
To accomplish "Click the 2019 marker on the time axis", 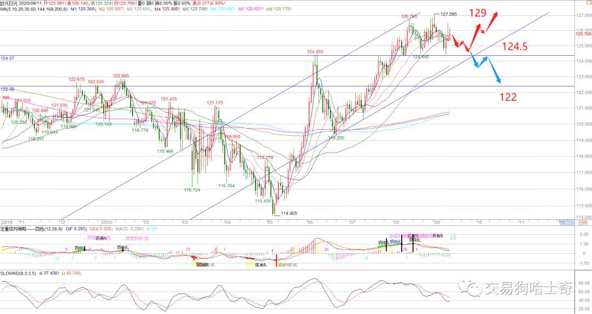I will tap(8, 223).
